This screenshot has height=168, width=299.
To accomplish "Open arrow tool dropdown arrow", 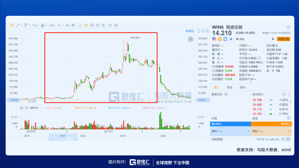I will pos(63,25).
